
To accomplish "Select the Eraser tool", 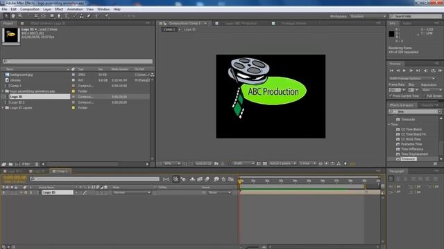I will click(89, 16).
